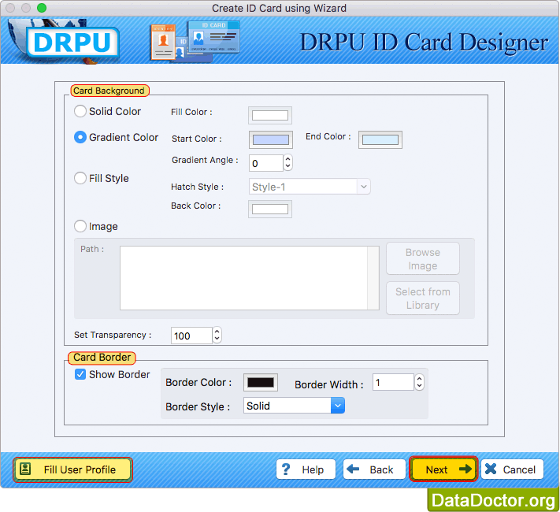Open the Fill Color swatch

[270, 116]
